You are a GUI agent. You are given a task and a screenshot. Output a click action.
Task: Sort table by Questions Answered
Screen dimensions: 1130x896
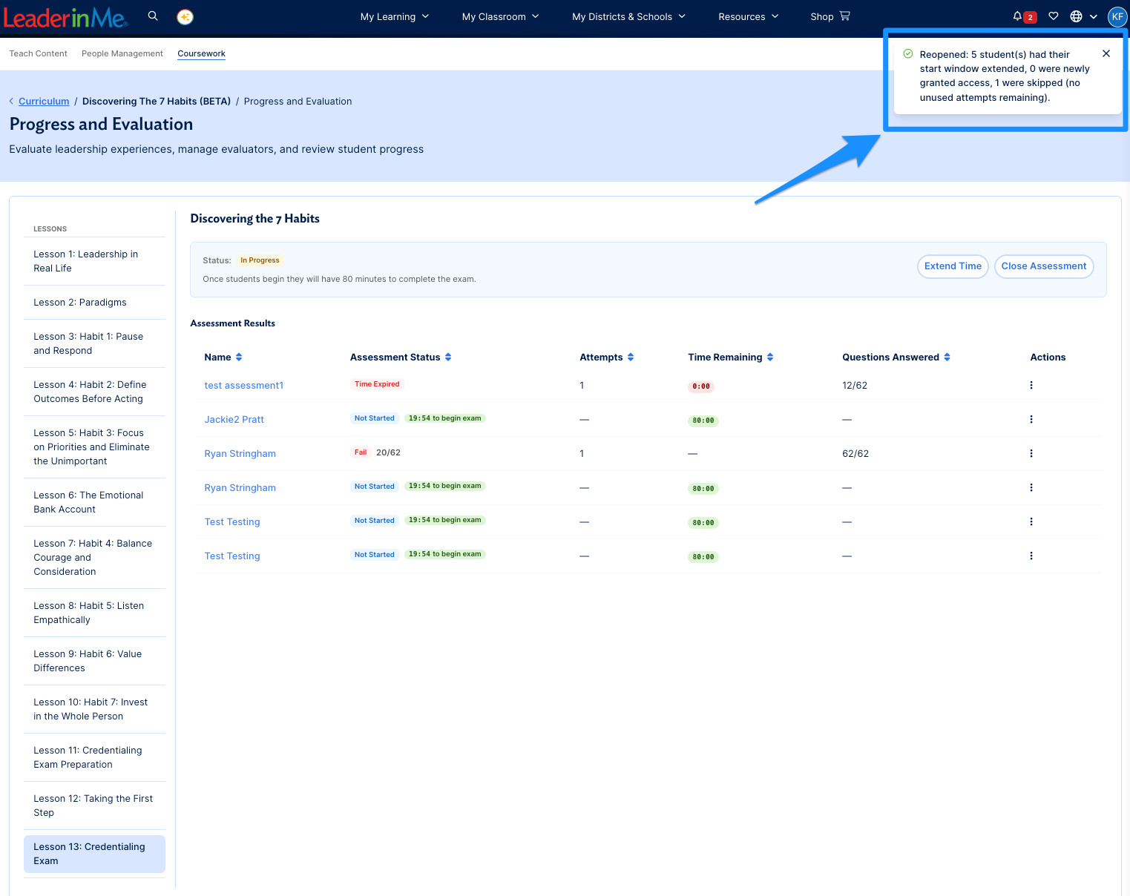click(947, 358)
